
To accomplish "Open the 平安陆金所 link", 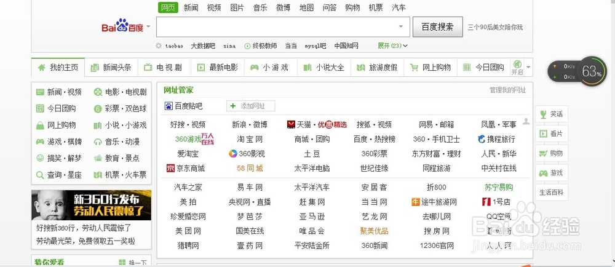I will click(312, 246).
